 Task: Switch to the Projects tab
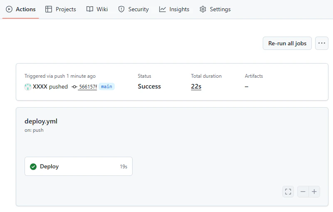point(61,9)
